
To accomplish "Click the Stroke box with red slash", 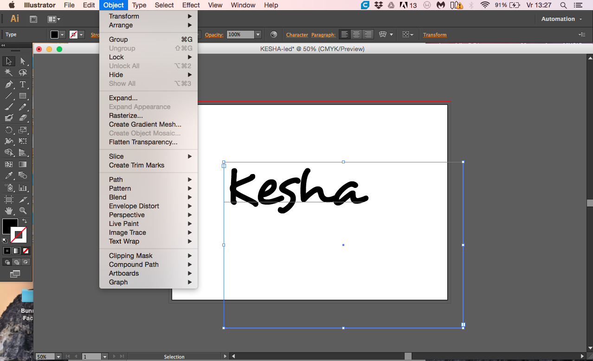I will coord(19,235).
